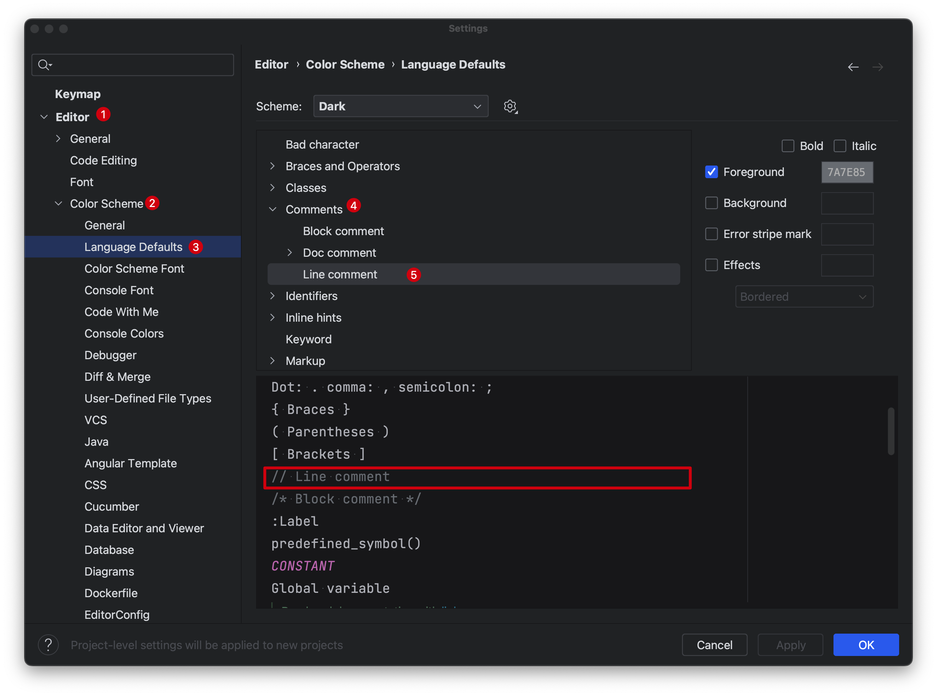Image resolution: width=937 pixels, height=696 pixels.
Task: Collapse the Color Scheme chevron in sidebar
Action: coord(58,203)
